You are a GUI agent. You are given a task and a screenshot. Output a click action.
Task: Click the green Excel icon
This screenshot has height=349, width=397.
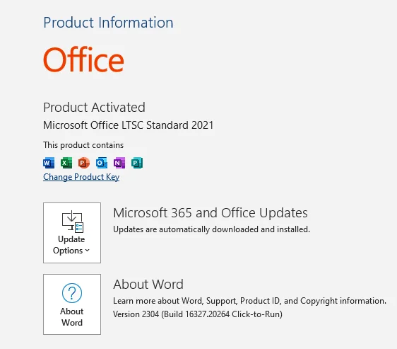coord(66,163)
